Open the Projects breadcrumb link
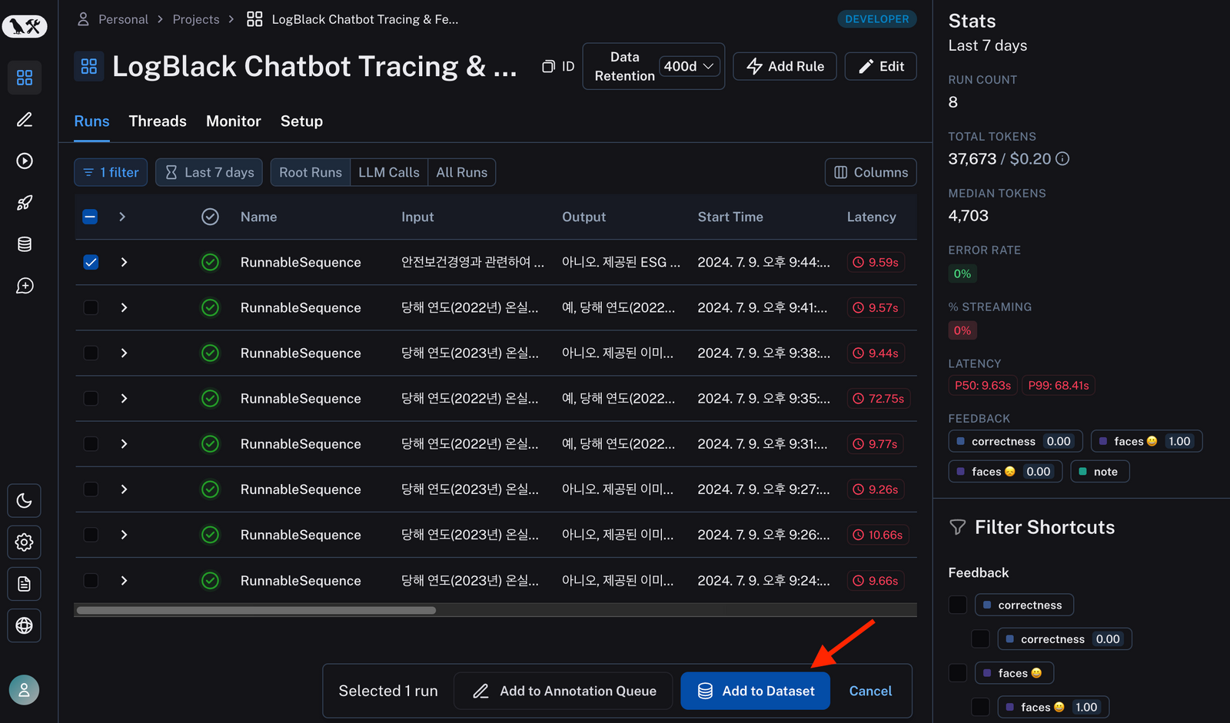The height and width of the screenshot is (723, 1230). pyautogui.click(x=196, y=19)
